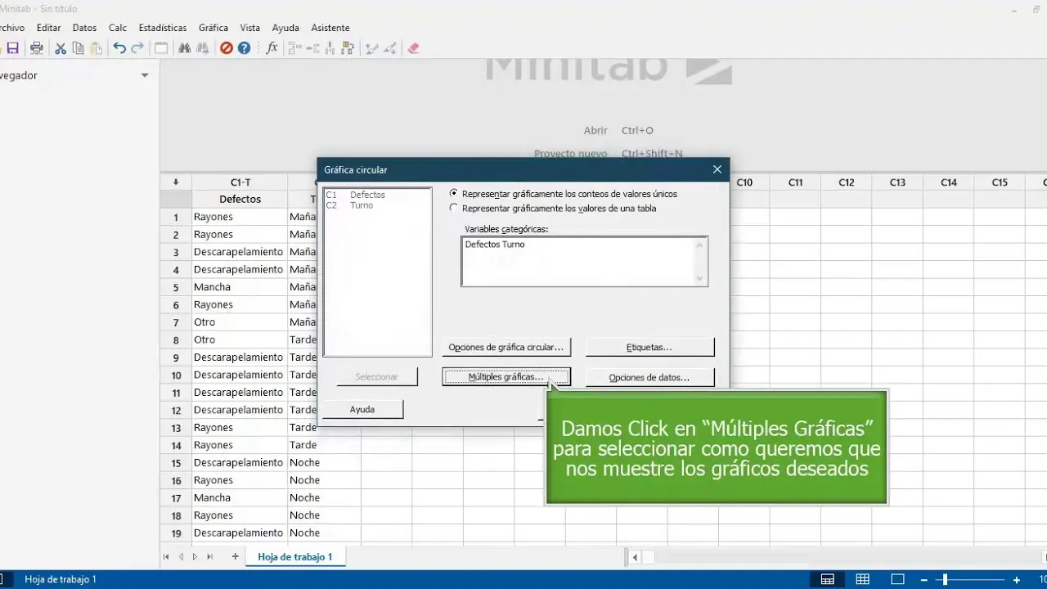The image size is (1047, 589).
Task: Open the Estadísticas menu
Action: pos(162,27)
